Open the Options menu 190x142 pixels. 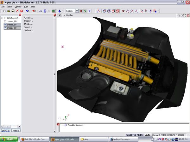pos(18,6)
